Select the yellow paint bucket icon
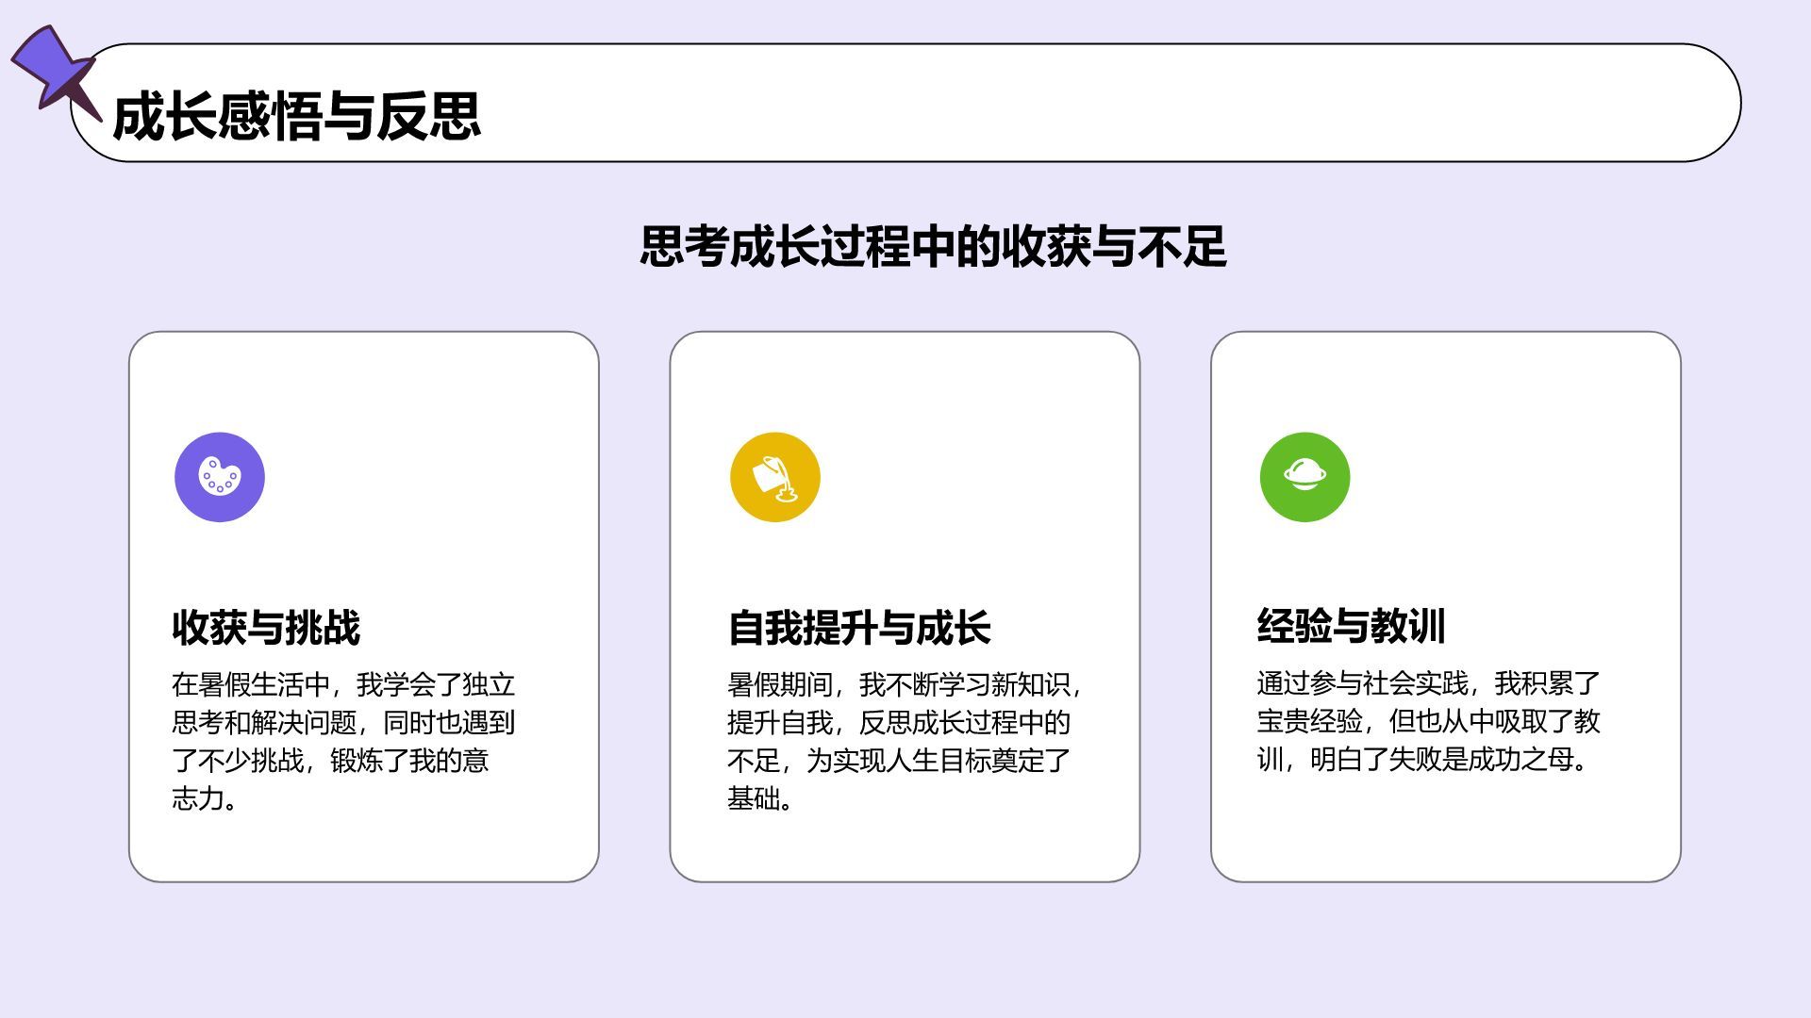 tap(774, 477)
